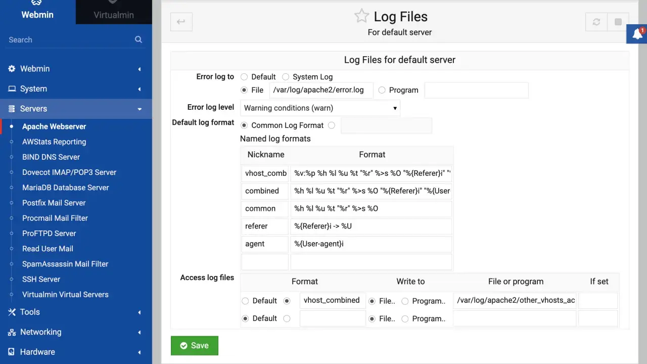Select Common Log Format radio
Viewport: 647px width, 364px height.
244,125
